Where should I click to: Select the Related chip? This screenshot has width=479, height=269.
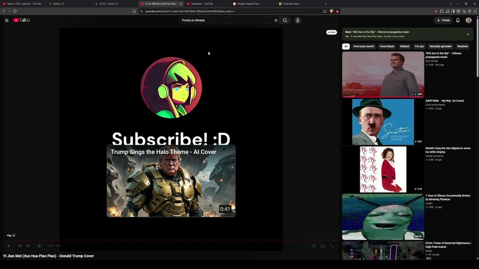[x=405, y=46]
